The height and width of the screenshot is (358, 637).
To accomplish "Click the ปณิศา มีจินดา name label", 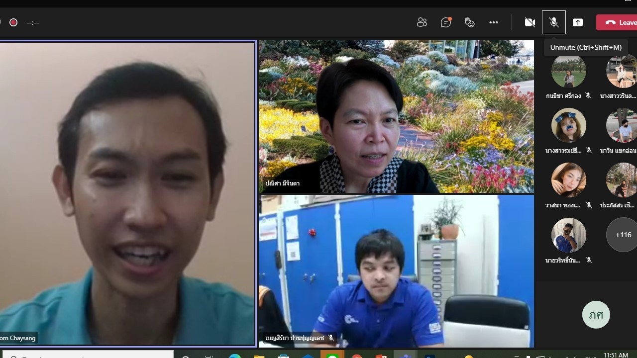I will pyautogui.click(x=283, y=183).
